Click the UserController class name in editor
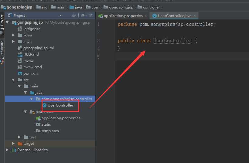 tap(172, 41)
